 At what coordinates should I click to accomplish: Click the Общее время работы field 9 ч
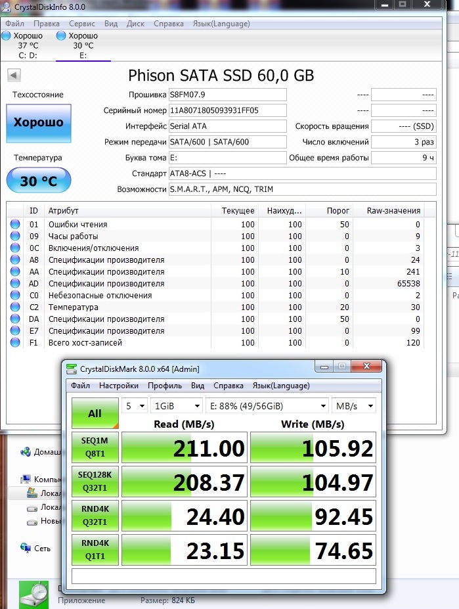click(404, 158)
